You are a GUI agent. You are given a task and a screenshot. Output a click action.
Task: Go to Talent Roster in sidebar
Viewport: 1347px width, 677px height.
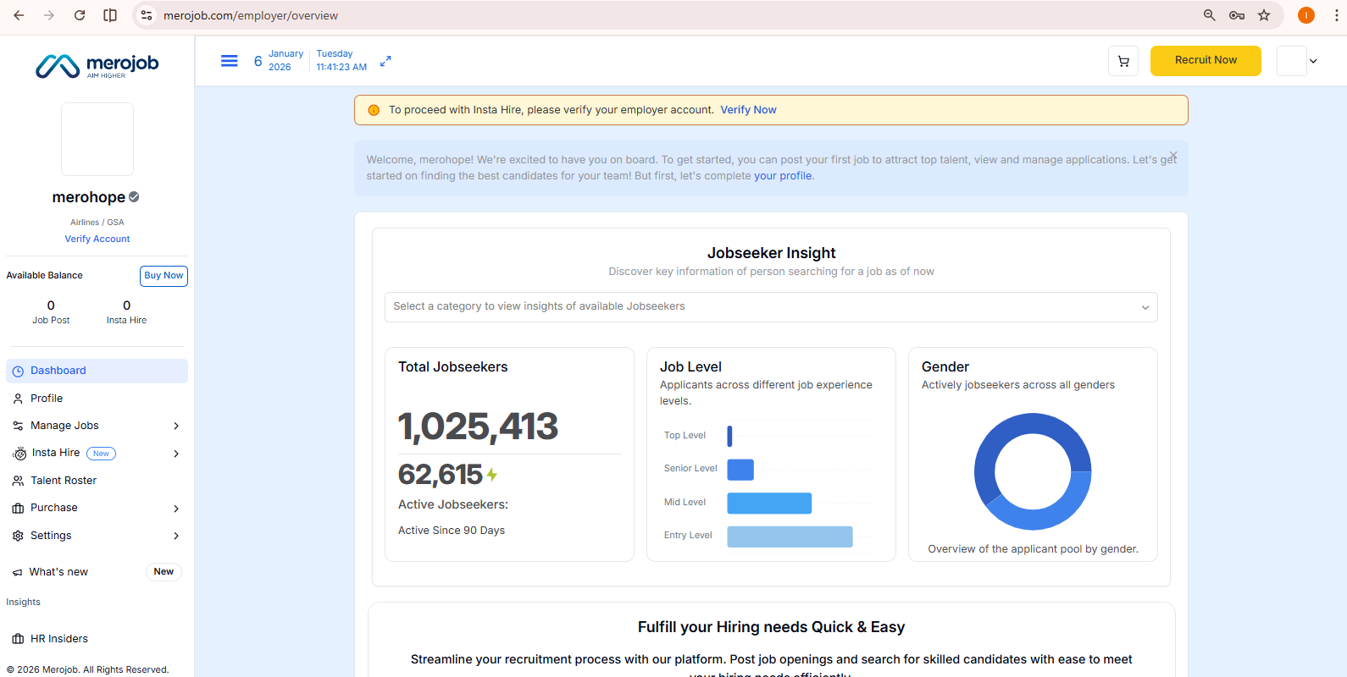[x=64, y=481]
